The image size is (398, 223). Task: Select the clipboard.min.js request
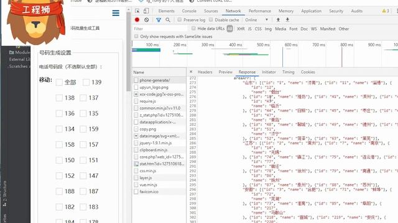coord(159,150)
